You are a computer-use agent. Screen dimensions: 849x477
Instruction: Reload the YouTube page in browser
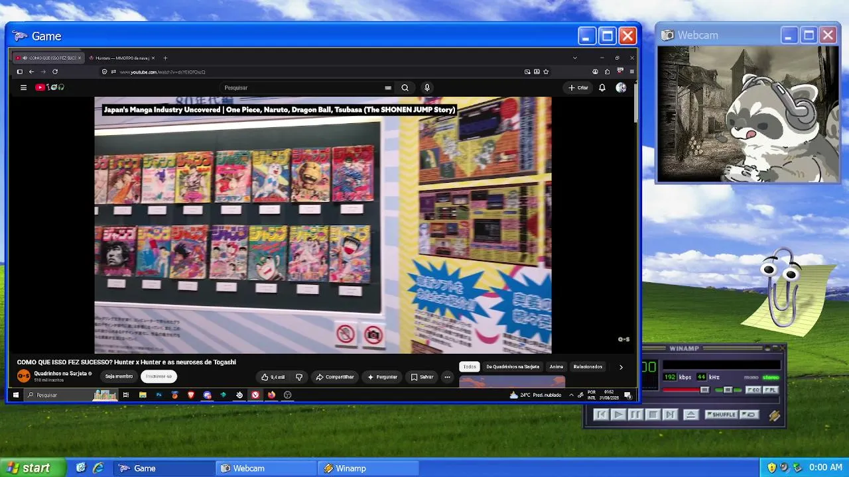(x=55, y=72)
